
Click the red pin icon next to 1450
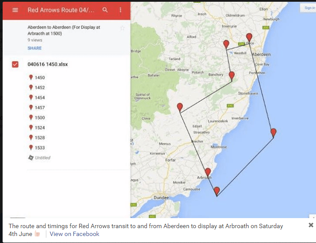[31, 77]
